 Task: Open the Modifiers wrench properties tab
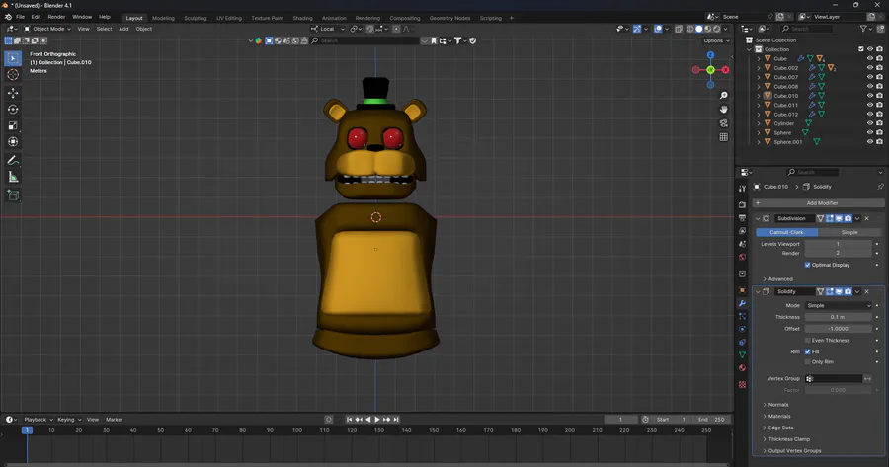point(742,303)
